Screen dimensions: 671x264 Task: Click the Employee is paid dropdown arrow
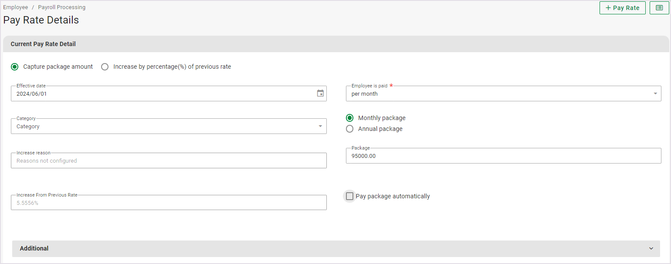click(x=655, y=94)
